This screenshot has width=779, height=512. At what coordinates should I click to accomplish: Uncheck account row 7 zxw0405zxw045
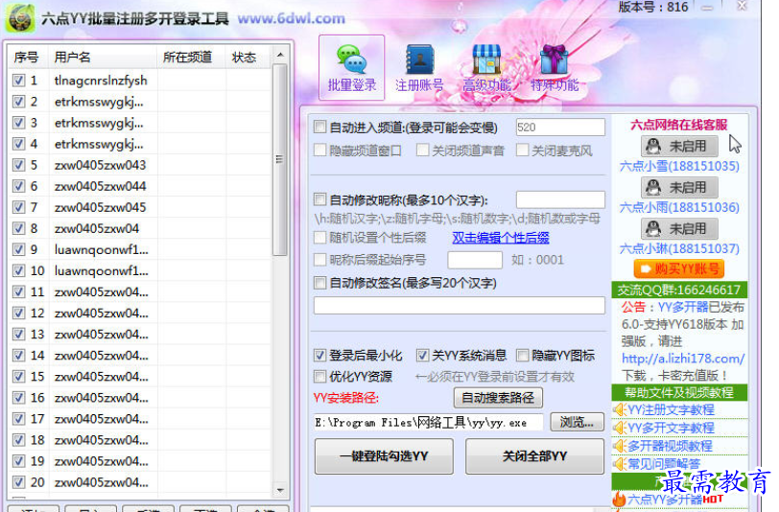coord(19,207)
